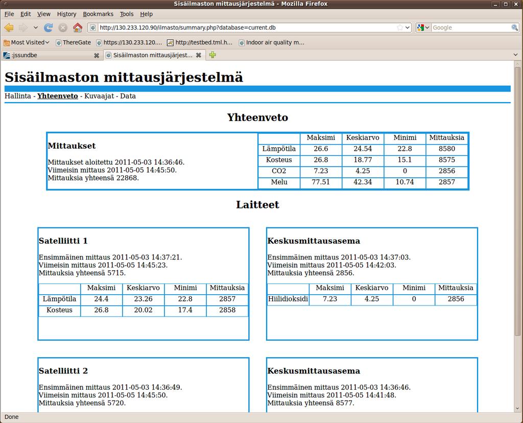Viewport: 523px width, 423px height.
Task: Expand the list all tabs dropdown
Action: tap(515, 55)
